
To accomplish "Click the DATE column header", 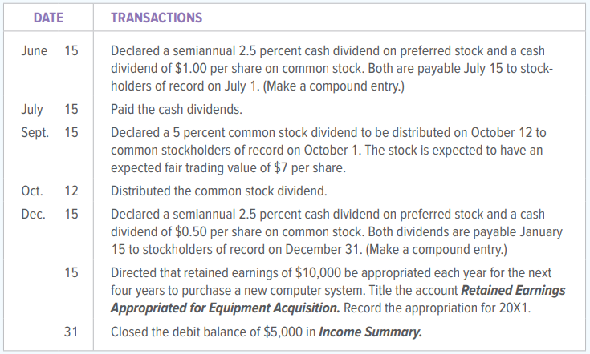I will 48,18.
